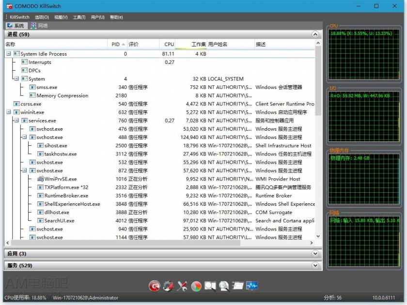Click the dllhost.exe process icon
The height and width of the screenshot is (305, 407).
(x=40, y=212)
